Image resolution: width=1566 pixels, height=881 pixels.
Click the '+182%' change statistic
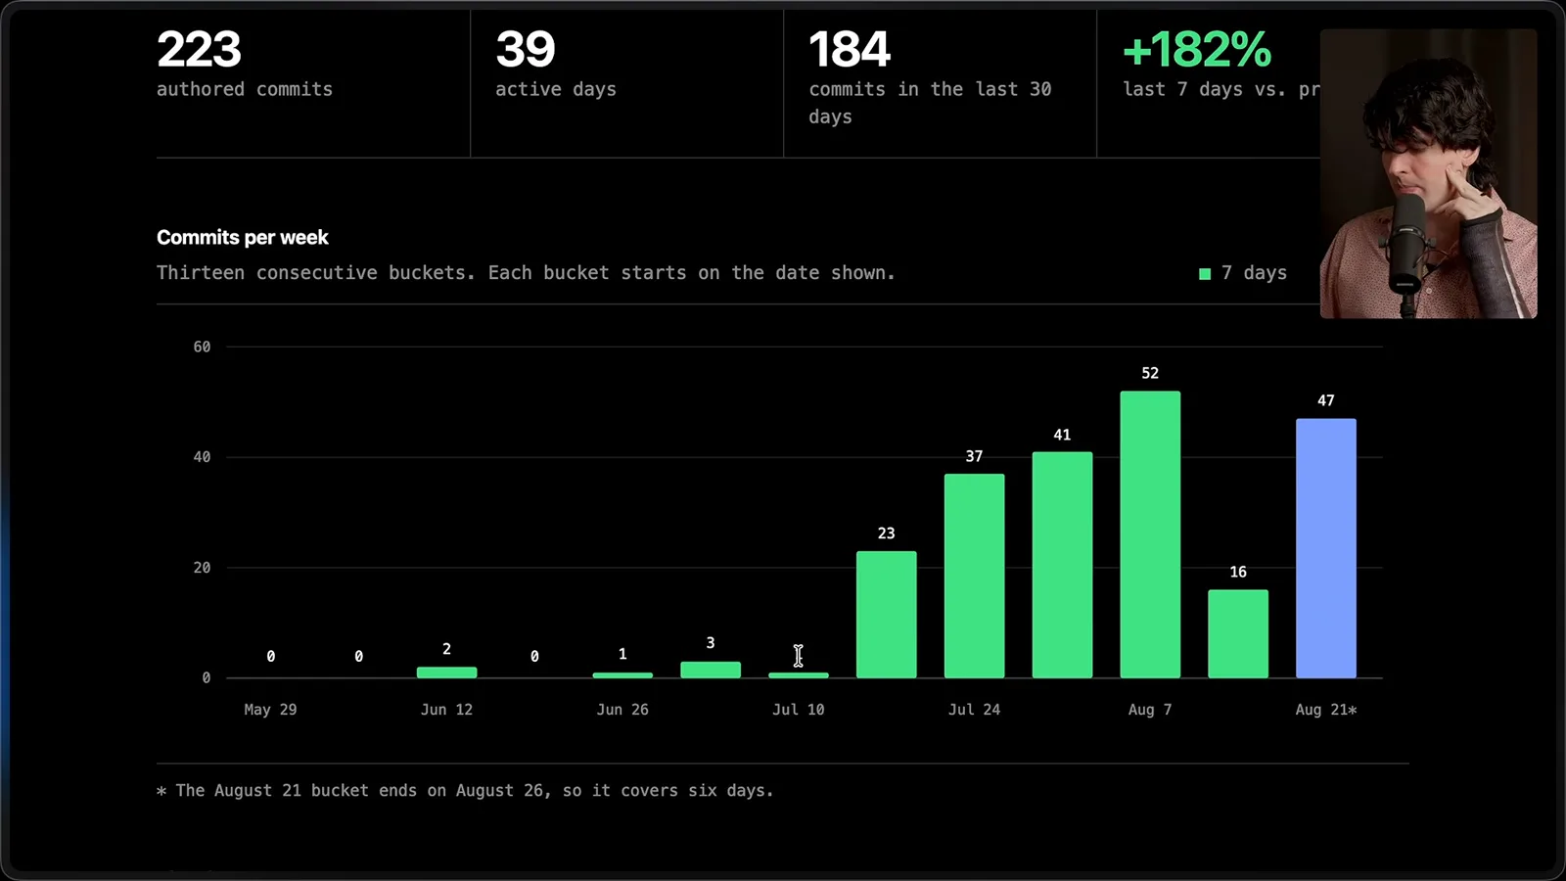point(1197,49)
